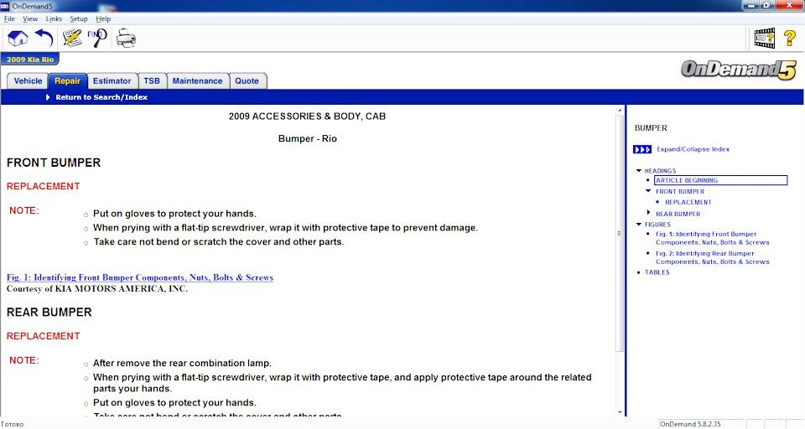Click the Print icon
Screen dimensions: 805x429
[126, 39]
